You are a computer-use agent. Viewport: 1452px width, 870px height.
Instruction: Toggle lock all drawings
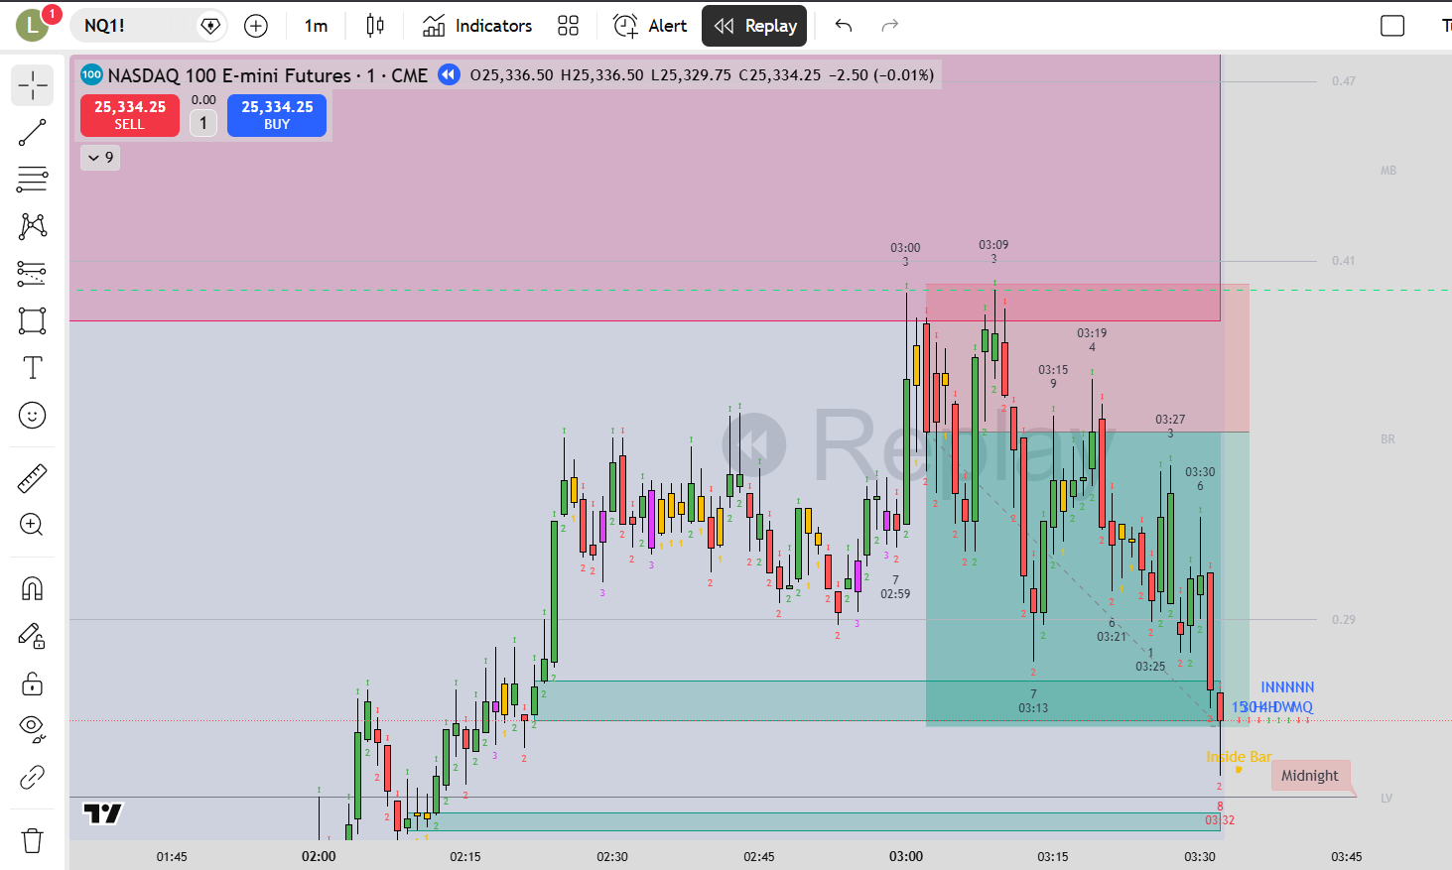click(x=33, y=684)
